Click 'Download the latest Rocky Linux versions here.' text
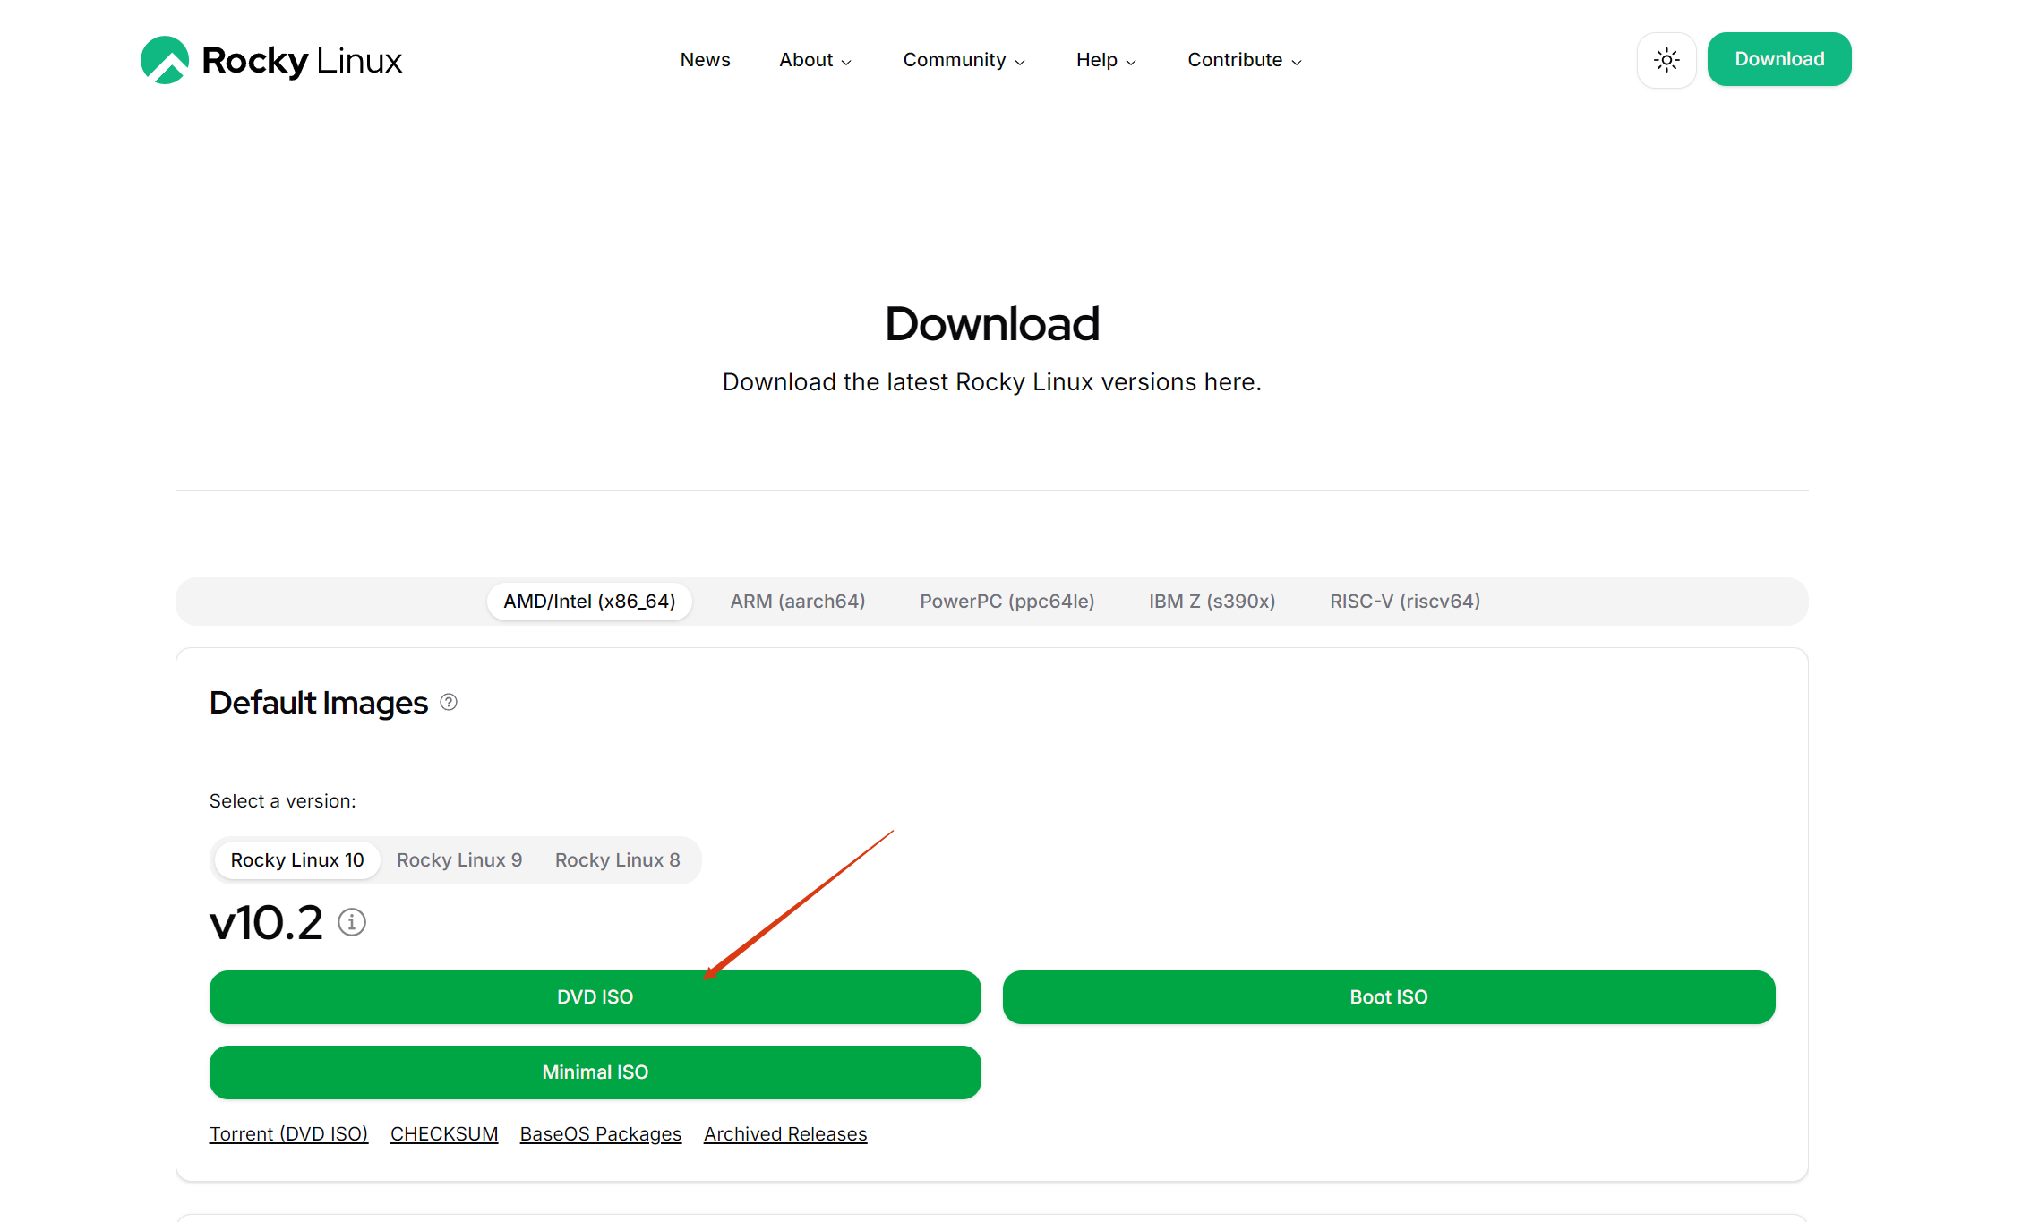This screenshot has width=2039, height=1222. coord(992,382)
